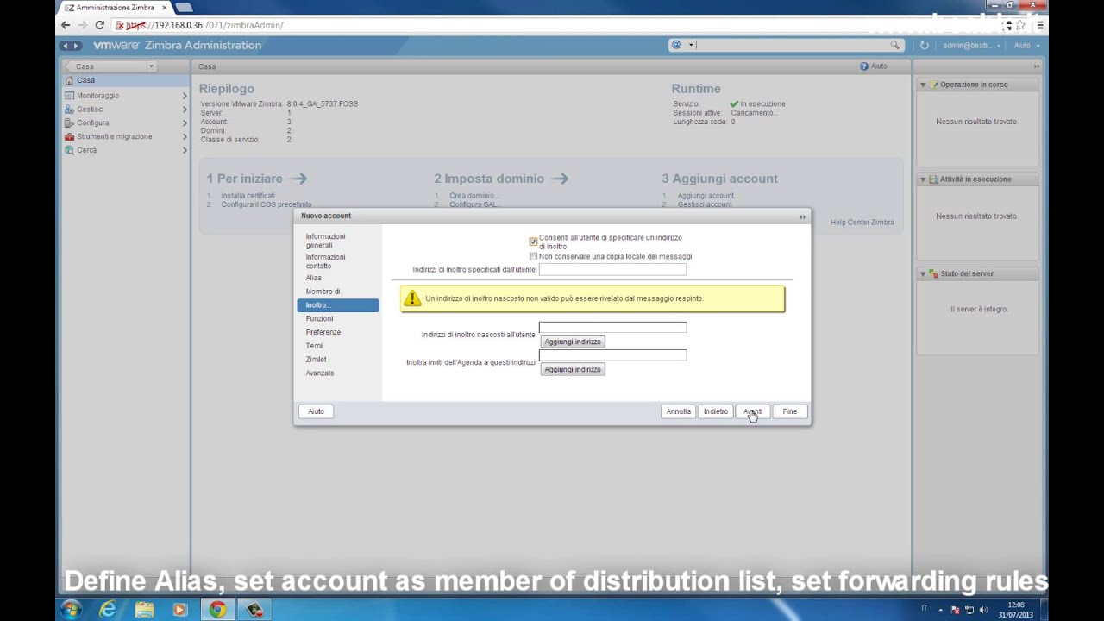Expand the Configura chevron
The height and width of the screenshot is (621, 1104).
185,122
